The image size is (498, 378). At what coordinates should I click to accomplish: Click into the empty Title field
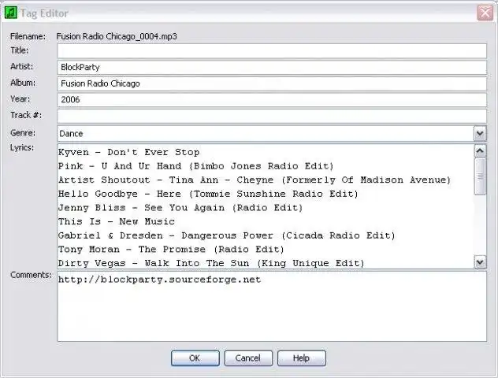pos(272,51)
